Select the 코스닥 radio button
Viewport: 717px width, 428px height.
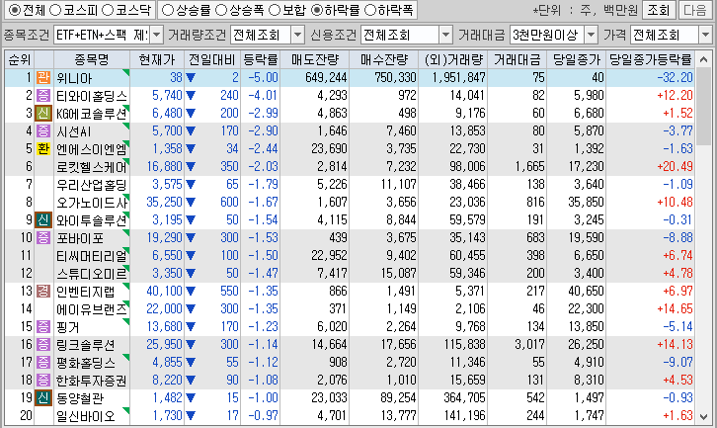click(107, 10)
